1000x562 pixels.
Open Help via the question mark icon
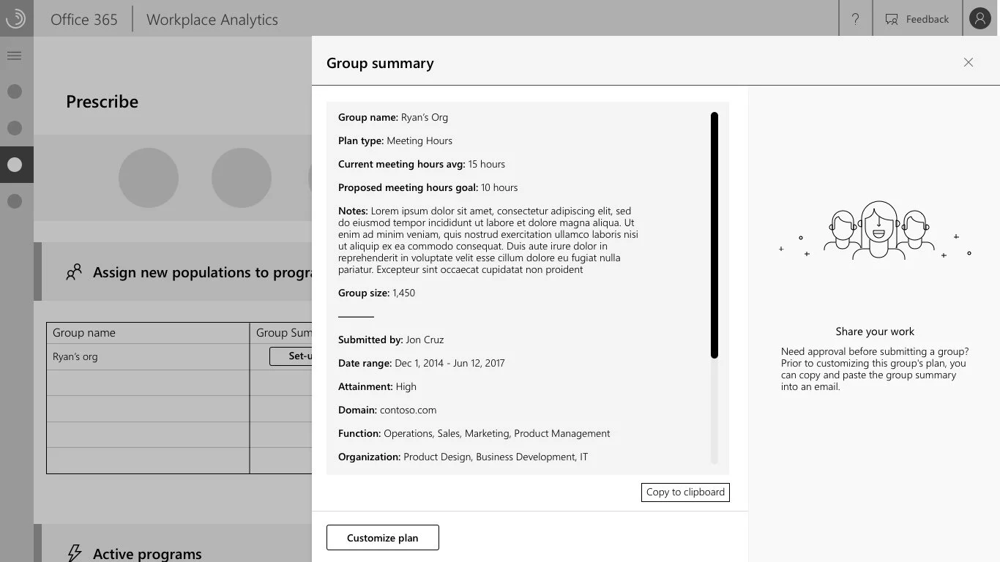click(x=855, y=18)
